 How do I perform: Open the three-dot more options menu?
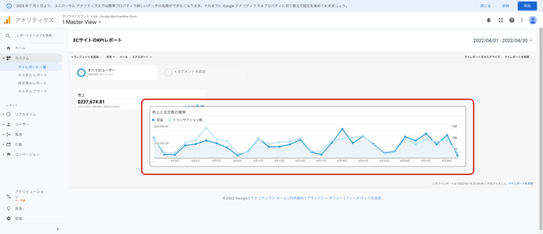pyautogui.click(x=522, y=20)
